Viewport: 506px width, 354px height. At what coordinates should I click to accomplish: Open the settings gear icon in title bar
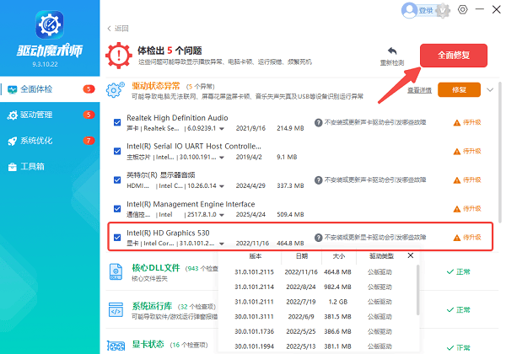(463, 9)
